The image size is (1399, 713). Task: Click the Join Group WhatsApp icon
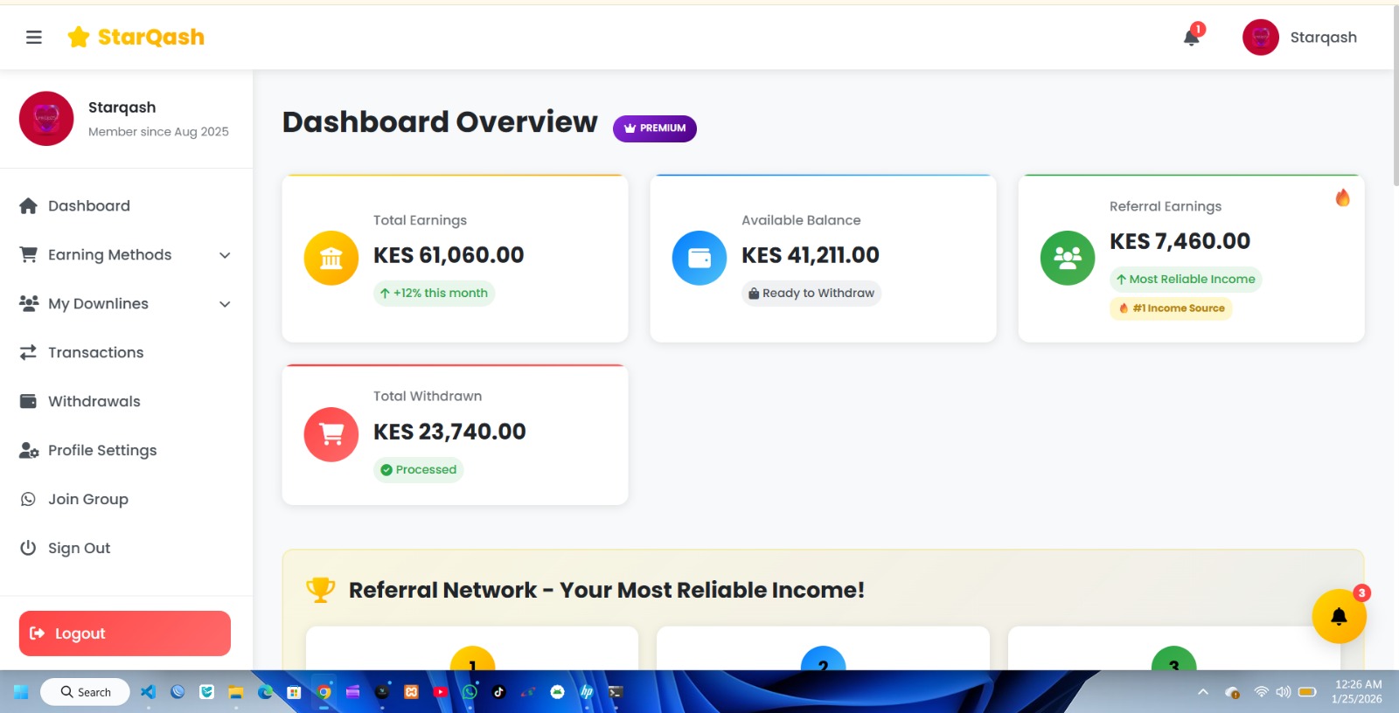click(x=28, y=499)
